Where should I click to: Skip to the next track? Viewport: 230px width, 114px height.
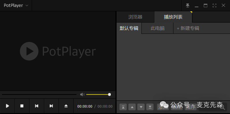(x=51, y=106)
